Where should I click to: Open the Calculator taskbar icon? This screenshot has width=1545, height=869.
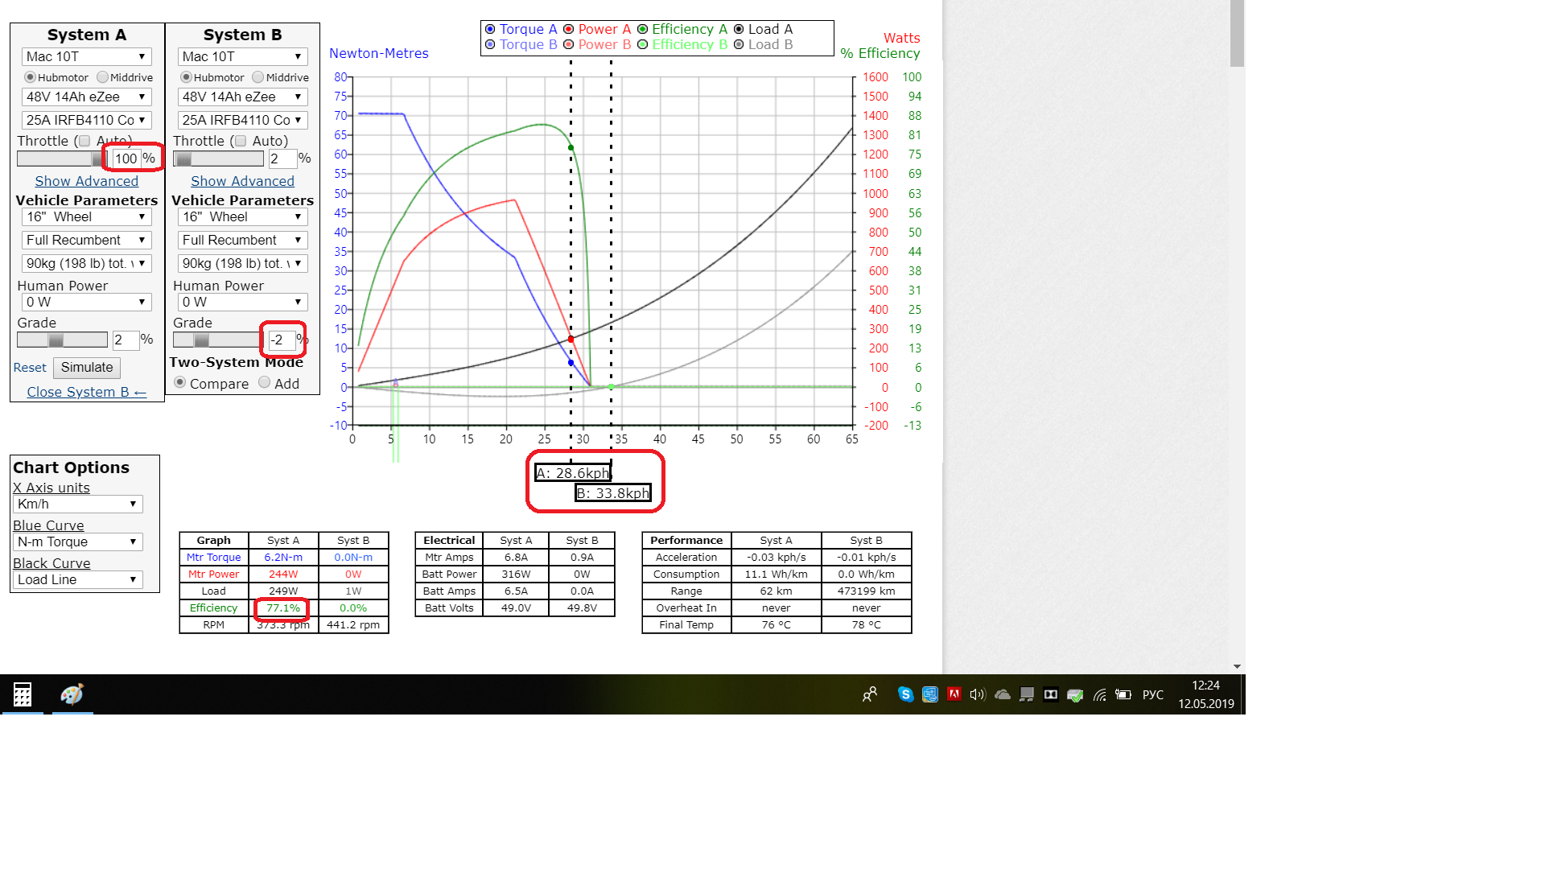(22, 694)
